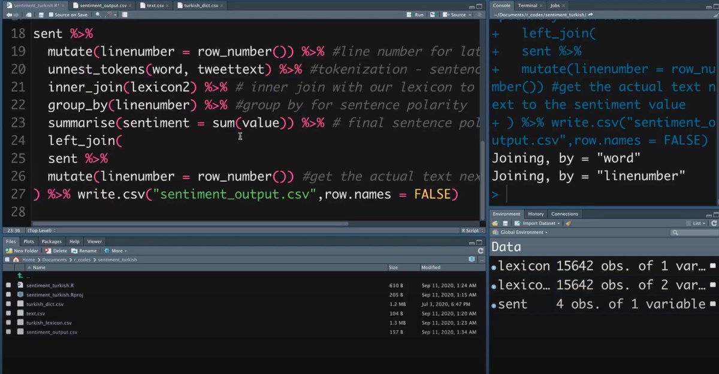
Task: Open Source button dropdown arrow
Action: (469, 14)
